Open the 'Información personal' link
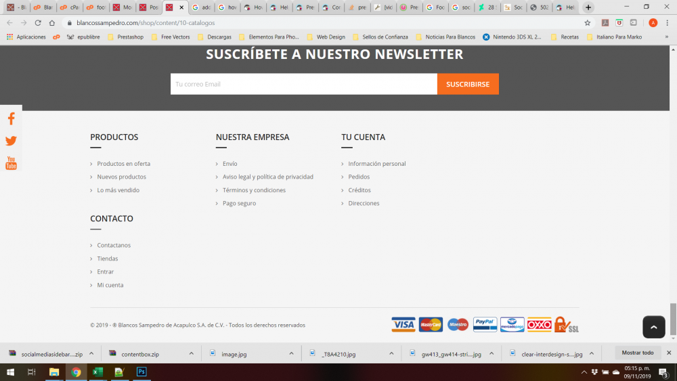This screenshot has width=677, height=381. tap(377, 164)
